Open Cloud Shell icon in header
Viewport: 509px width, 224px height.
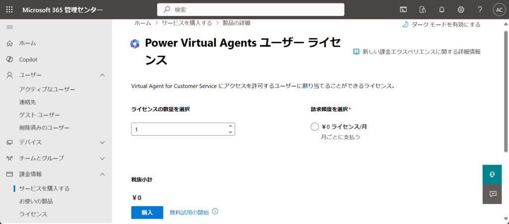click(403, 10)
